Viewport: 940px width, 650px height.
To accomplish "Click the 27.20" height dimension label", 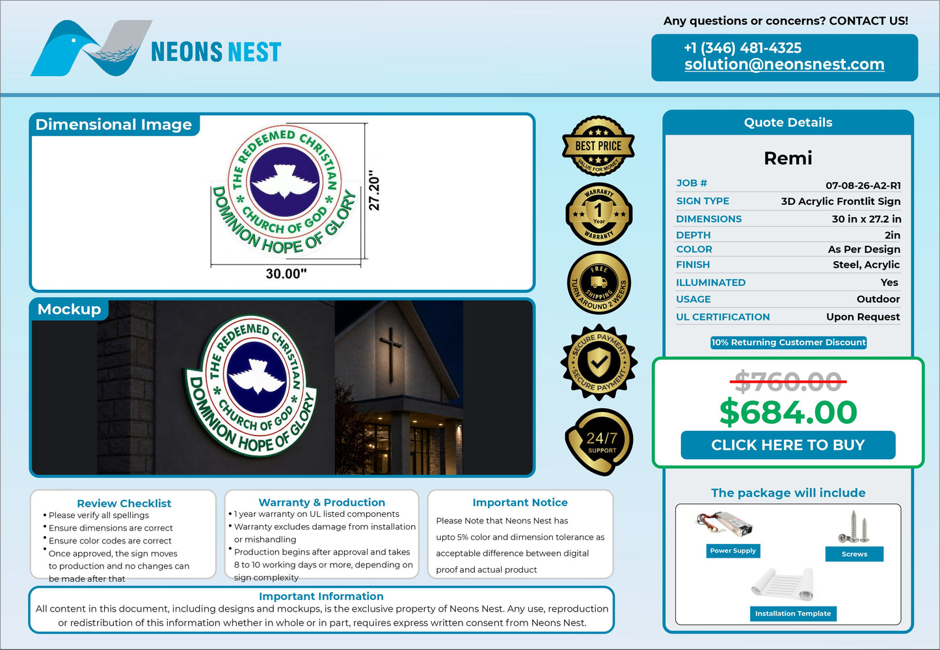I will pos(374,190).
